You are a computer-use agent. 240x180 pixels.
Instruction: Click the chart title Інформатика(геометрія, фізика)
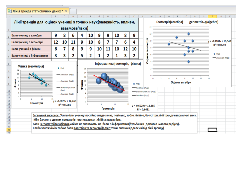tap(118, 63)
